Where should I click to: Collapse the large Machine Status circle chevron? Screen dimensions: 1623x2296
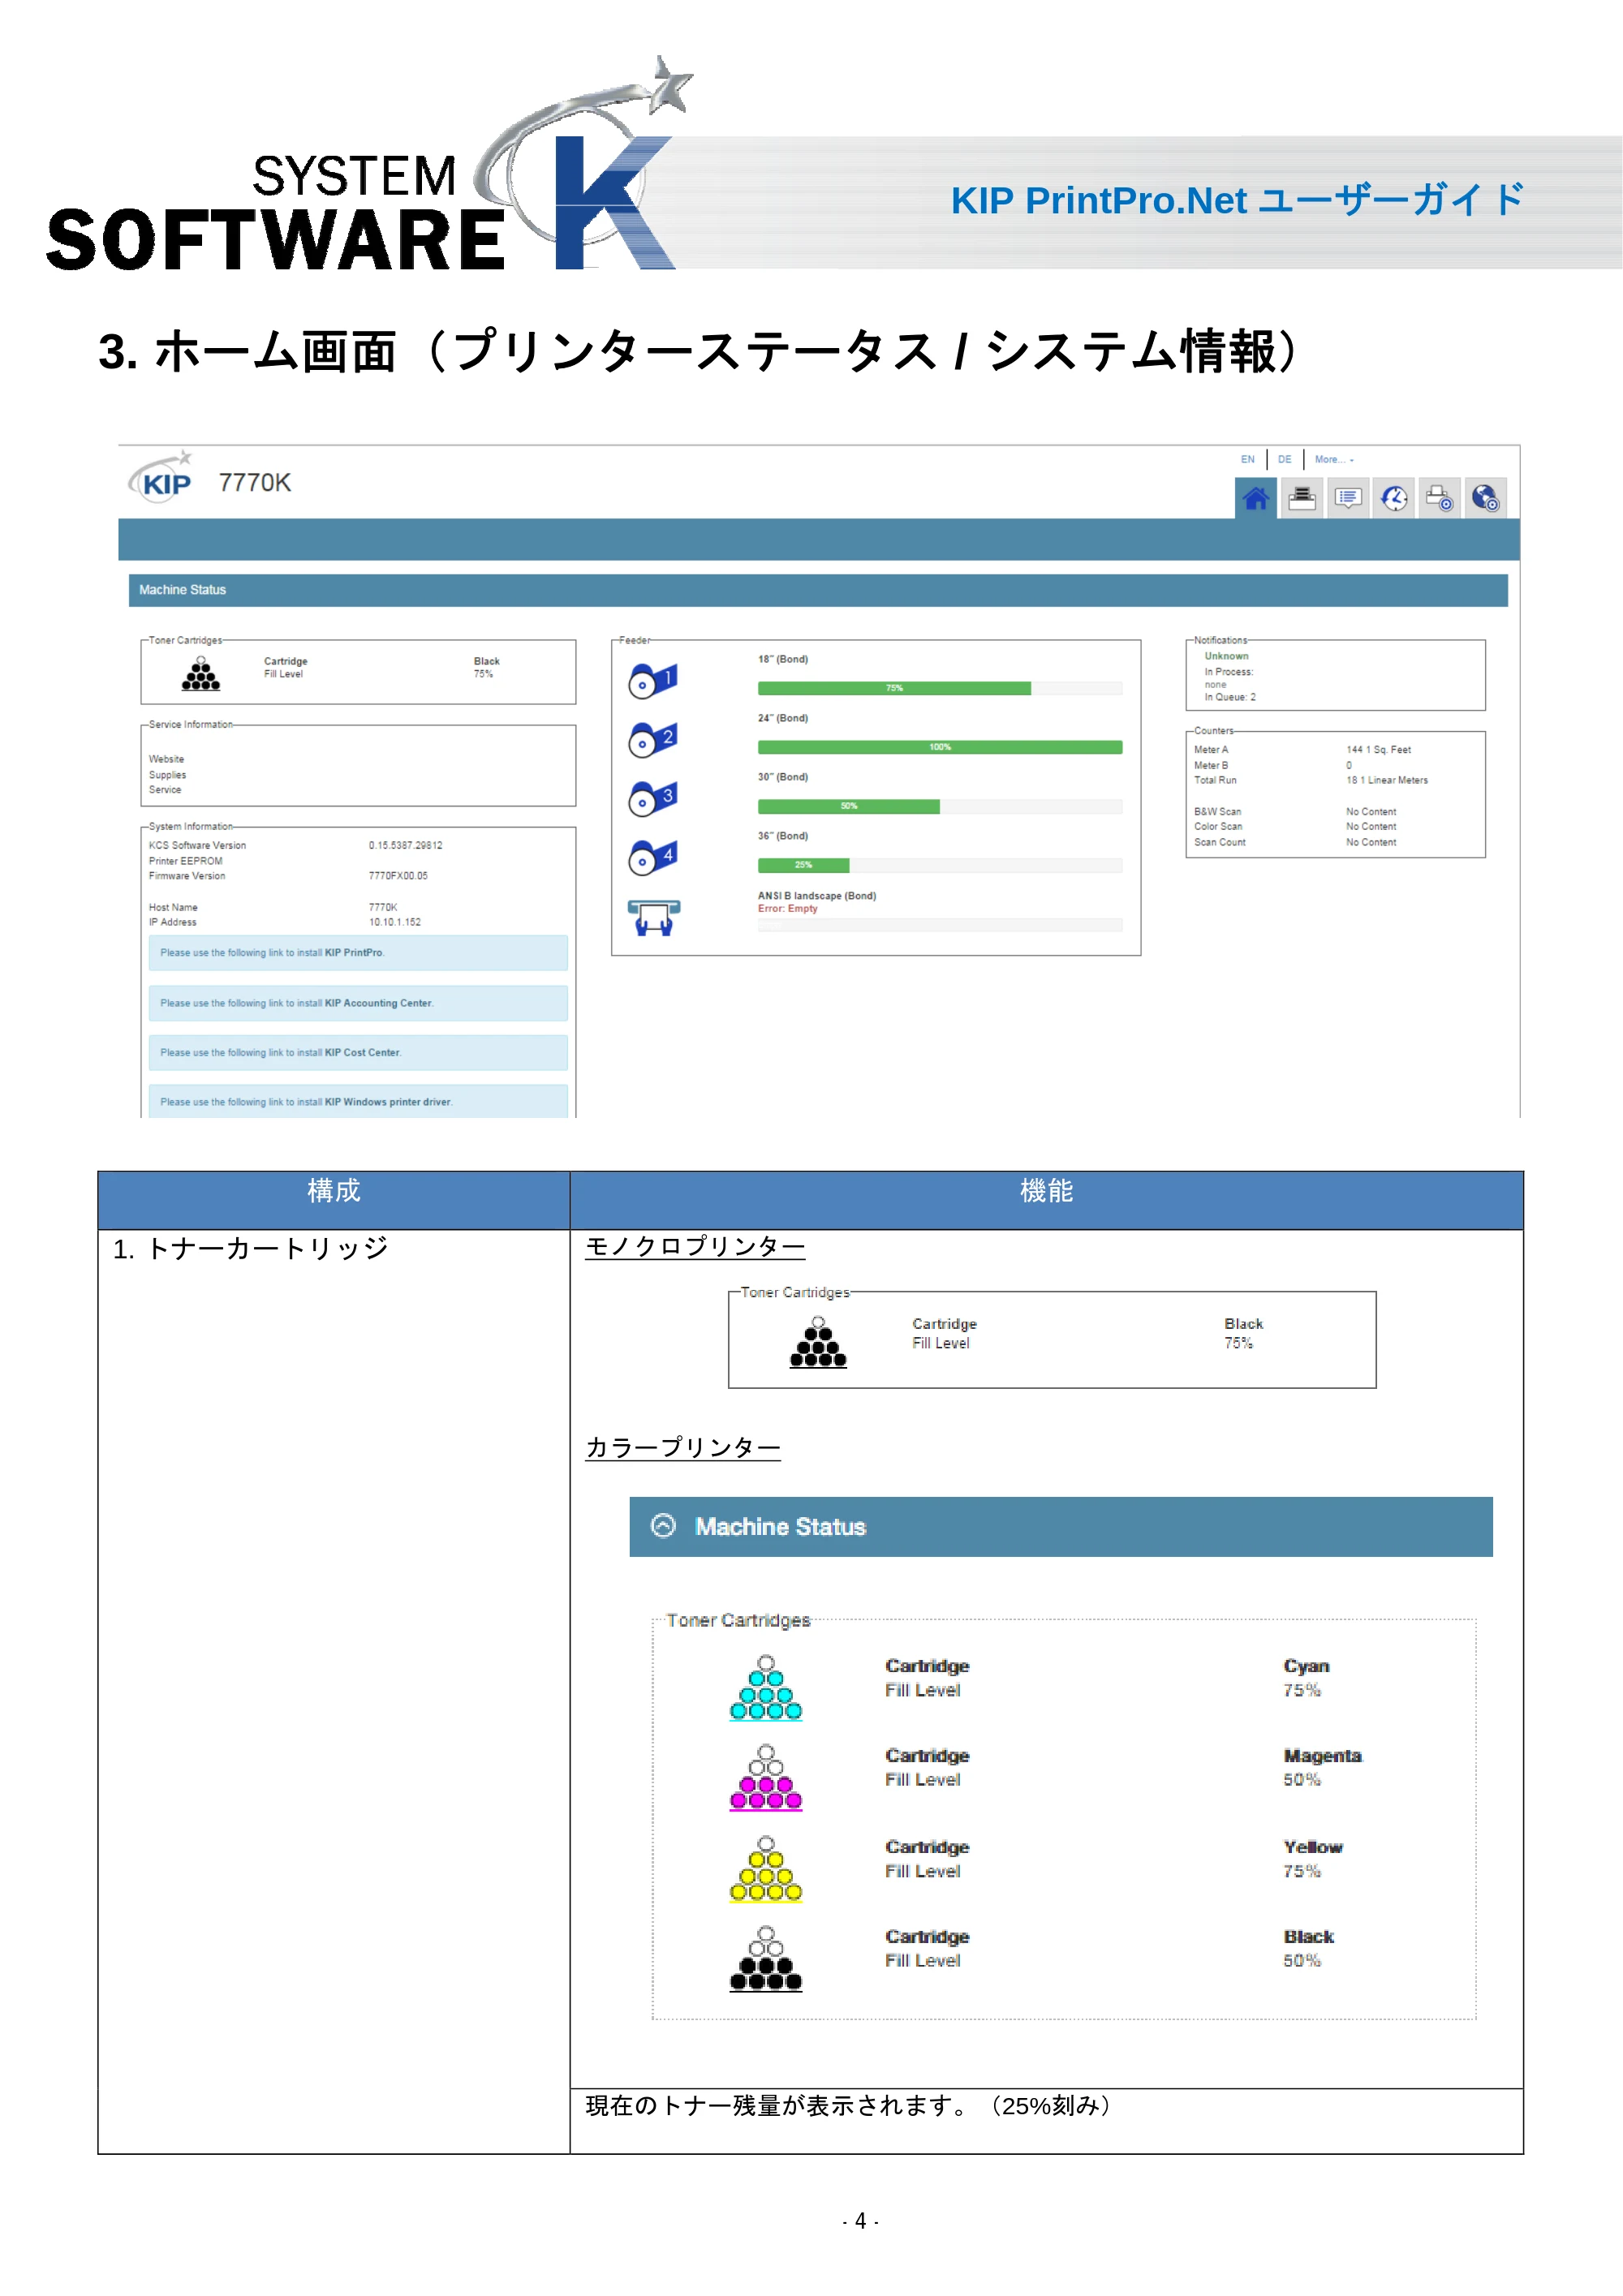(x=663, y=1525)
